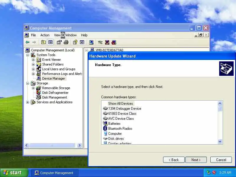Collapse the VM8-827D8D677A0 computer node

[x=86, y=50]
